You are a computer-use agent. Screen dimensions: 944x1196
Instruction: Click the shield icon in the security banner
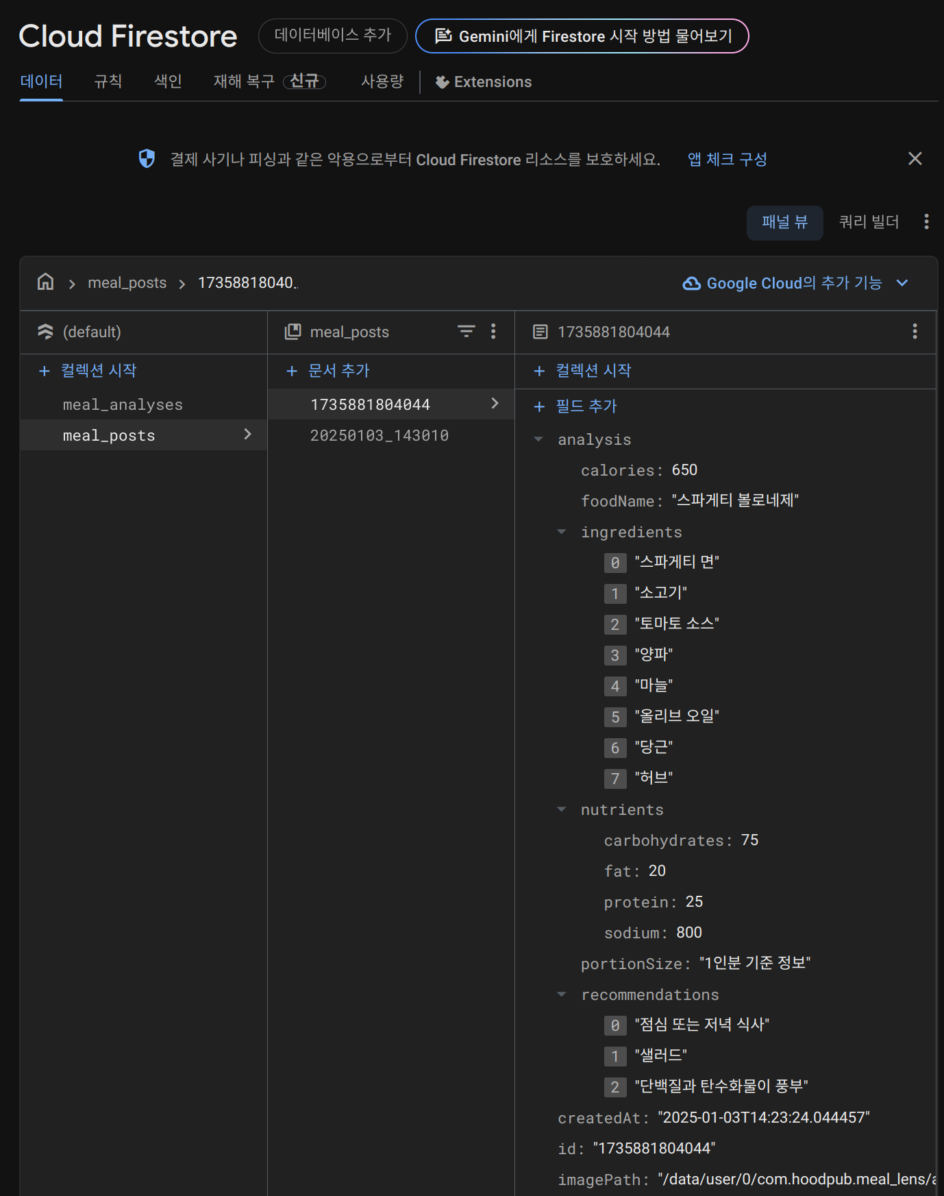147,159
